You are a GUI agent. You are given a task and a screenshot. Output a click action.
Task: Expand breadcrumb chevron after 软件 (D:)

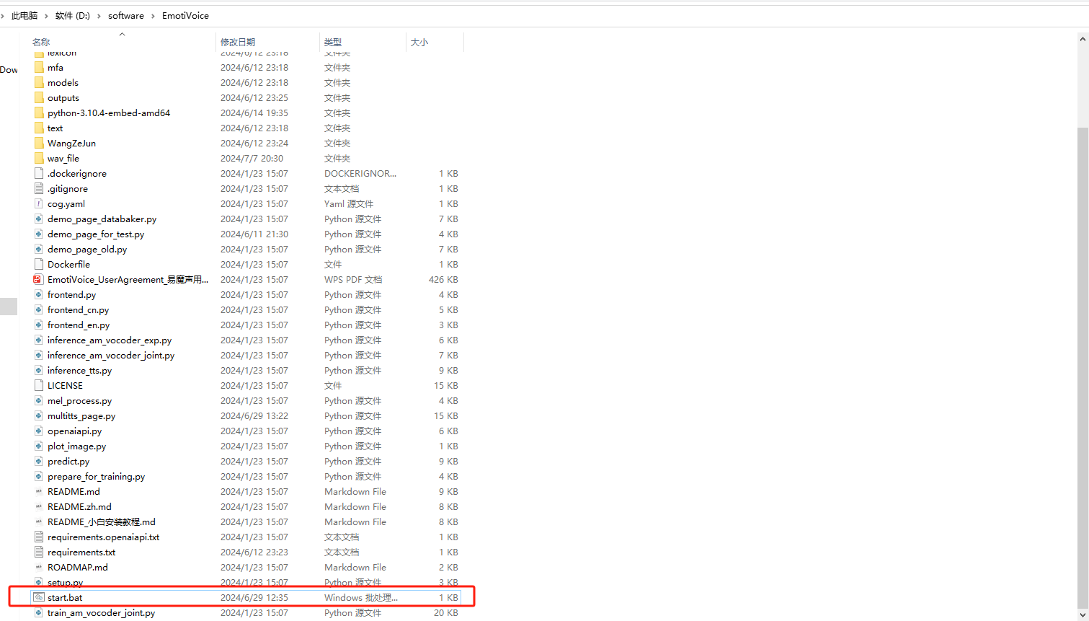pyautogui.click(x=99, y=16)
